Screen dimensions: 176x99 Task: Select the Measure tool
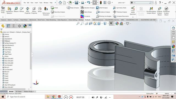point(16,9)
